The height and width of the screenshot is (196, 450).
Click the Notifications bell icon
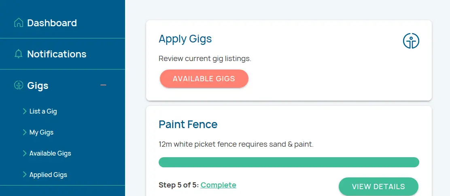tap(18, 54)
